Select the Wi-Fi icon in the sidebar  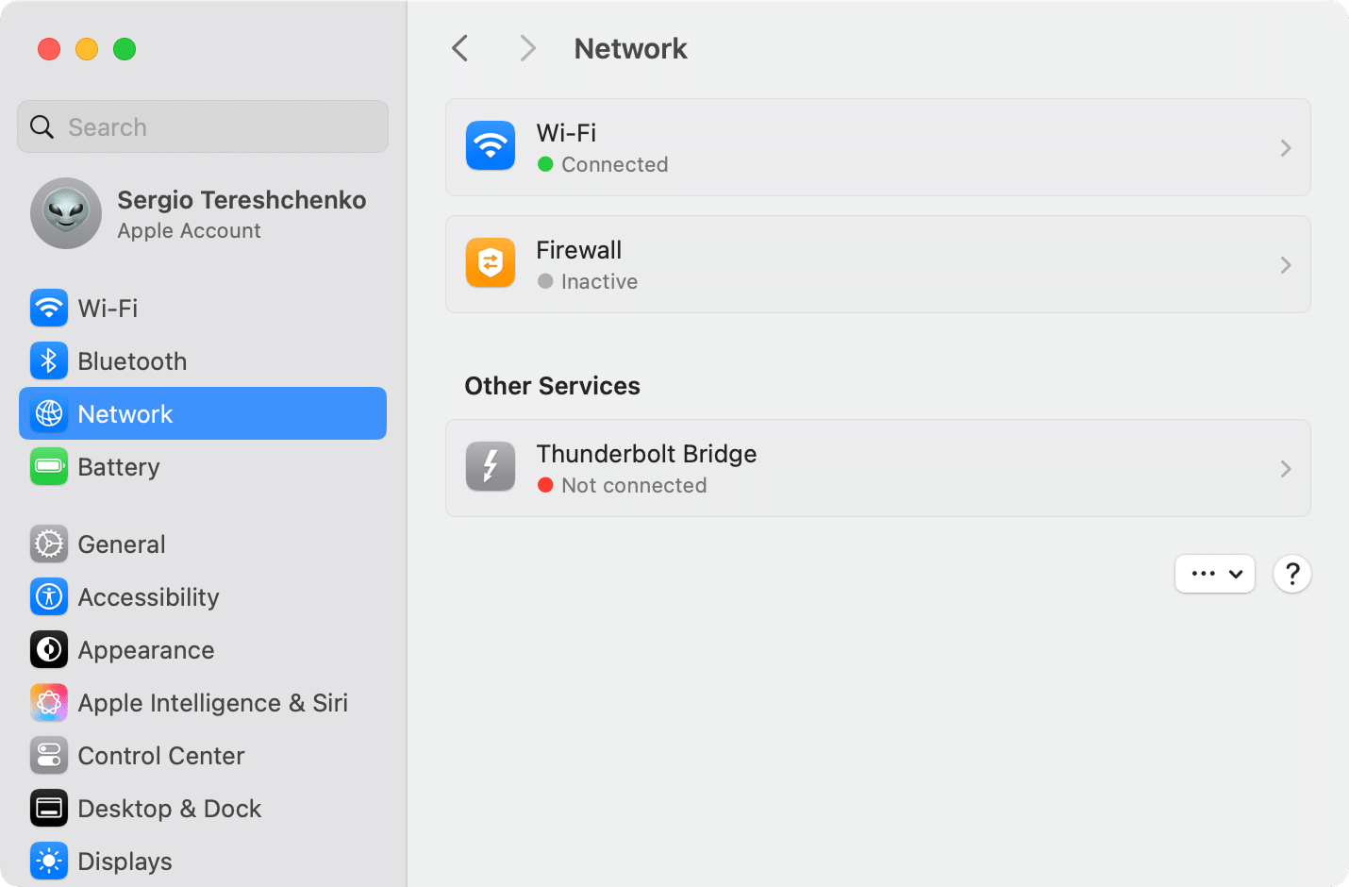(48, 308)
